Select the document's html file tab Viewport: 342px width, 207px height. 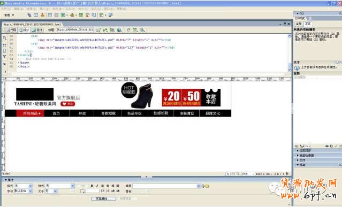[32, 25]
